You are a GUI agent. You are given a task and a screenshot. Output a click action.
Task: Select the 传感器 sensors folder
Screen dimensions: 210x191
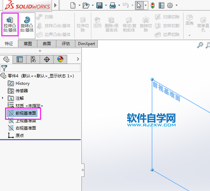coord(18,91)
